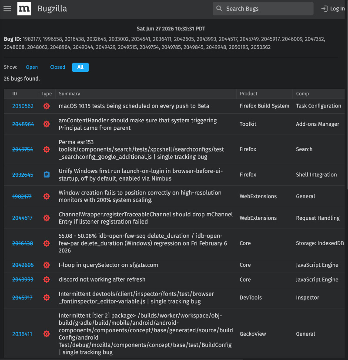
Task: Click defect icon for bug 2045917
Action: point(47,298)
